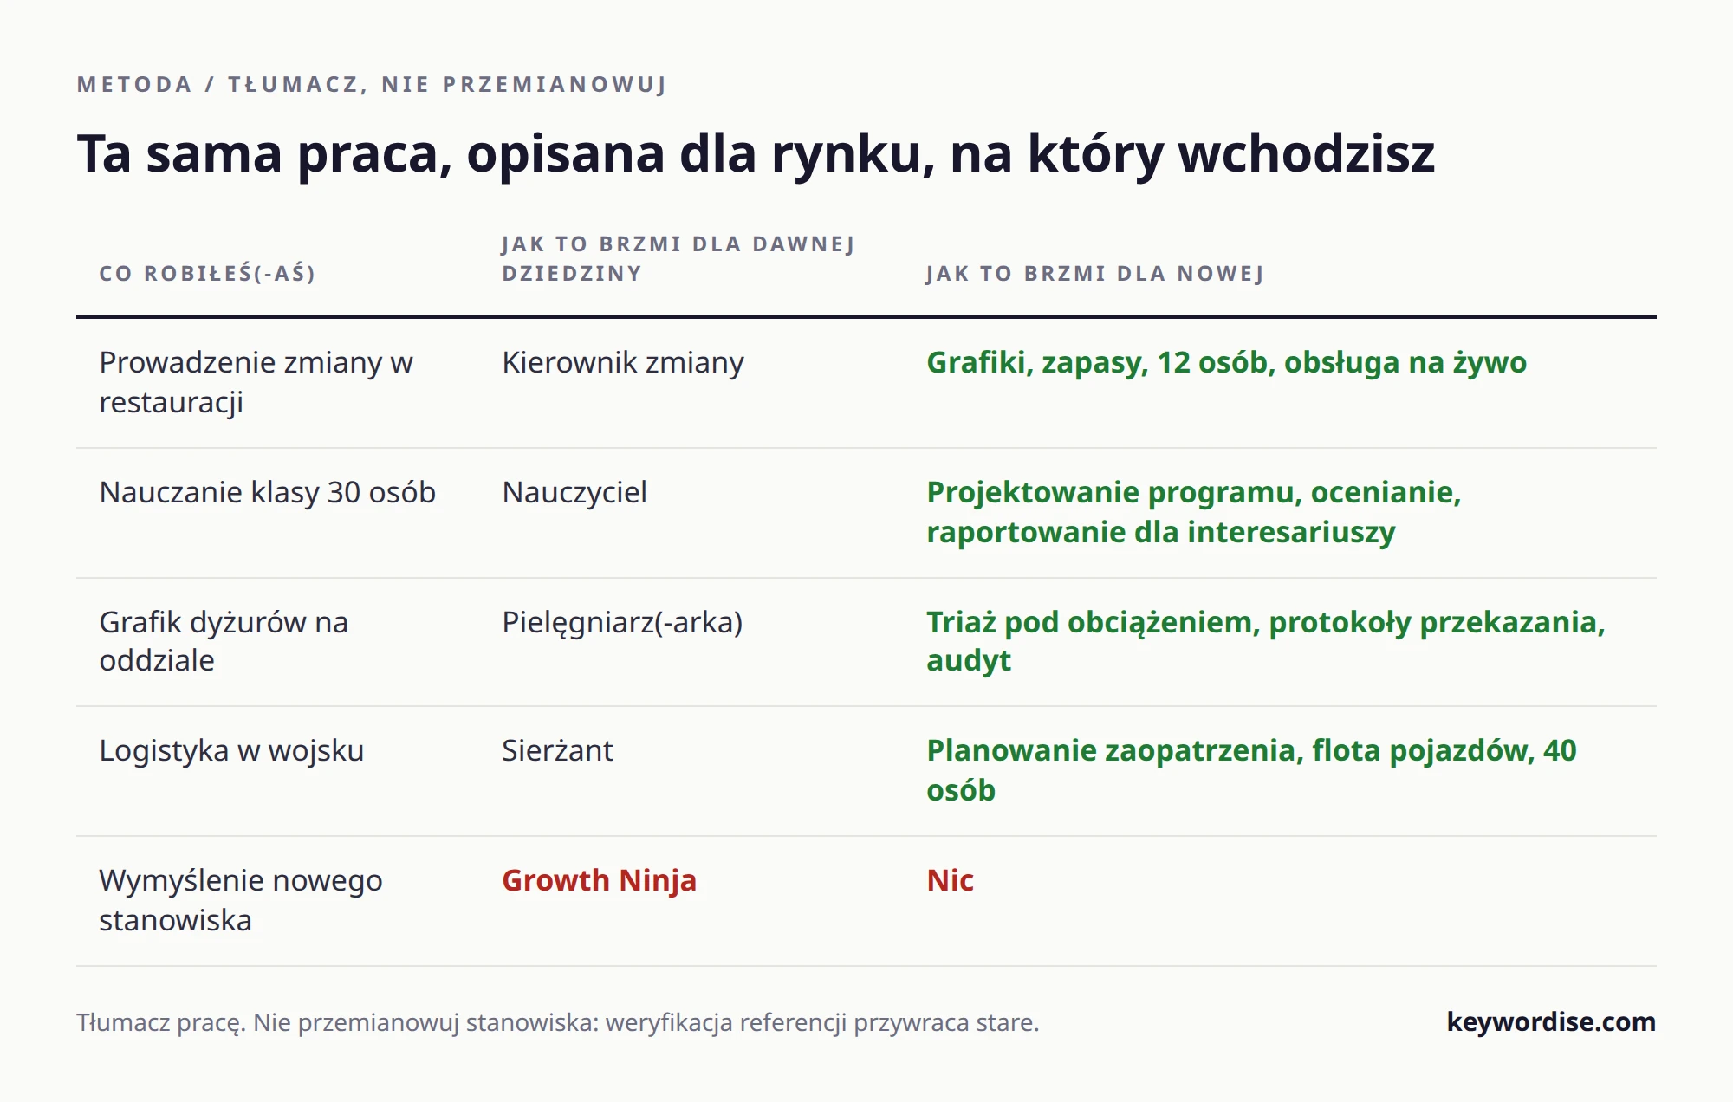The height and width of the screenshot is (1102, 1733).
Task: Click 'Grafiki, zapasy, 12 osób, obsługa na żywo'
Action: 1226,362
